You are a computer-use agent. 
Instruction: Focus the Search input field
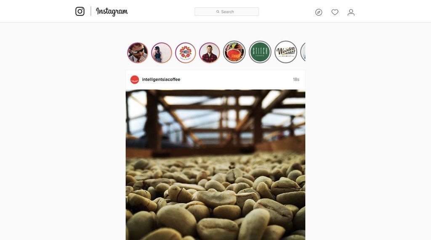click(x=226, y=12)
